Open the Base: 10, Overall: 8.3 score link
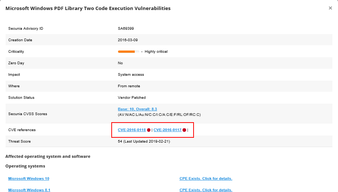 coord(137,109)
